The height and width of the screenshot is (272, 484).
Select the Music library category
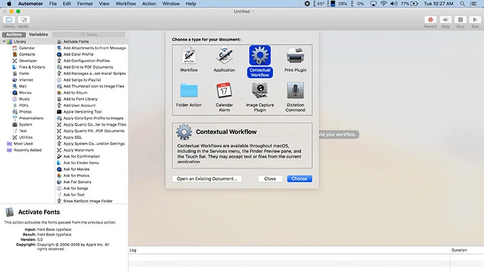(24, 99)
